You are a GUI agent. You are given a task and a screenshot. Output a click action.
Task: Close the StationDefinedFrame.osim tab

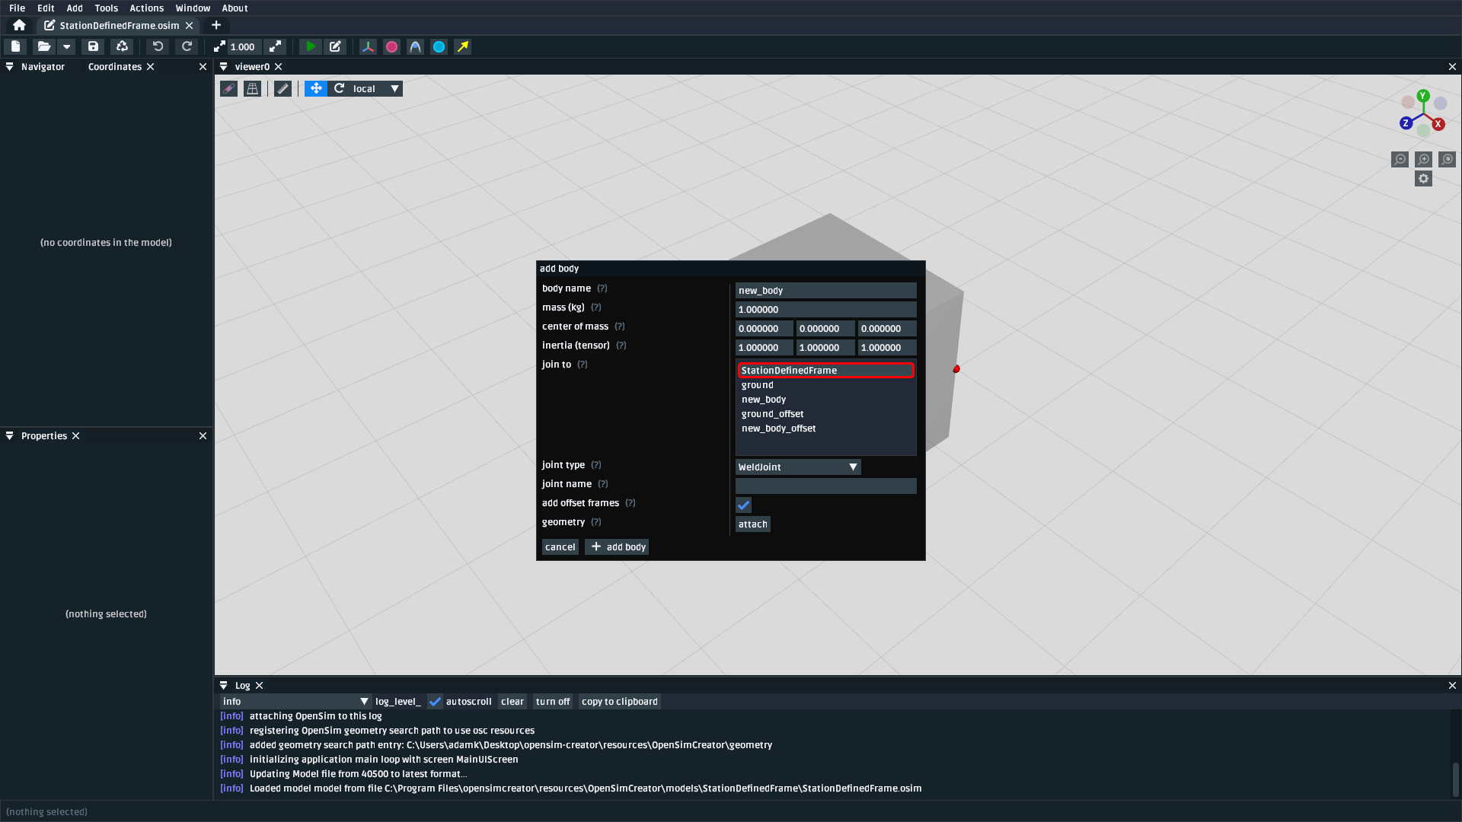click(189, 25)
